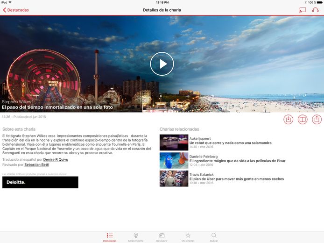Select 'El plan de Uber' talk title
Image resolution: width=324 pixels, height=243 pixels.
point(237,179)
